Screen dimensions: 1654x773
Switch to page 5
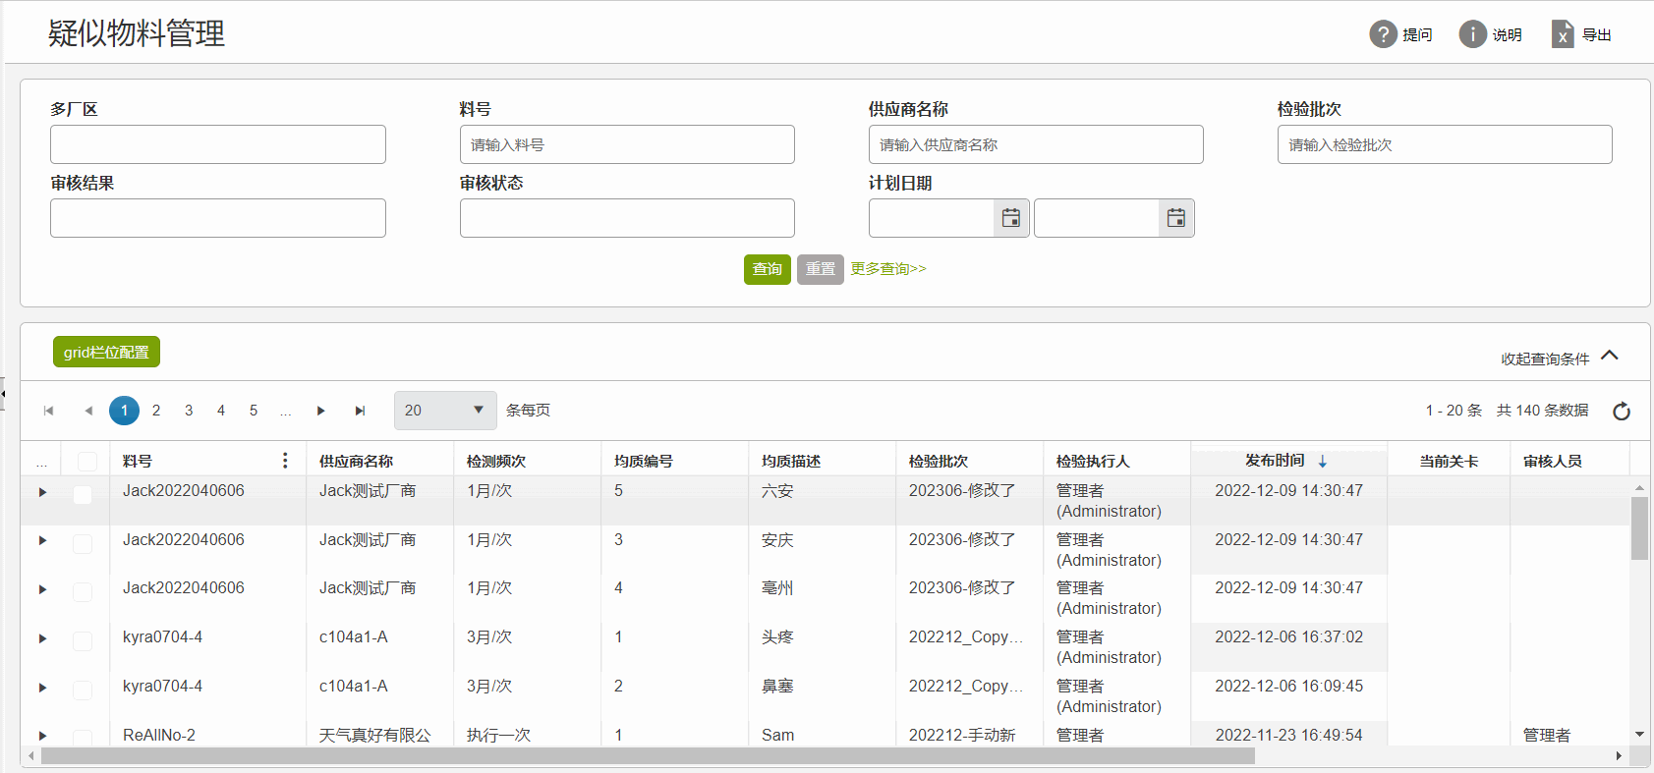(254, 411)
